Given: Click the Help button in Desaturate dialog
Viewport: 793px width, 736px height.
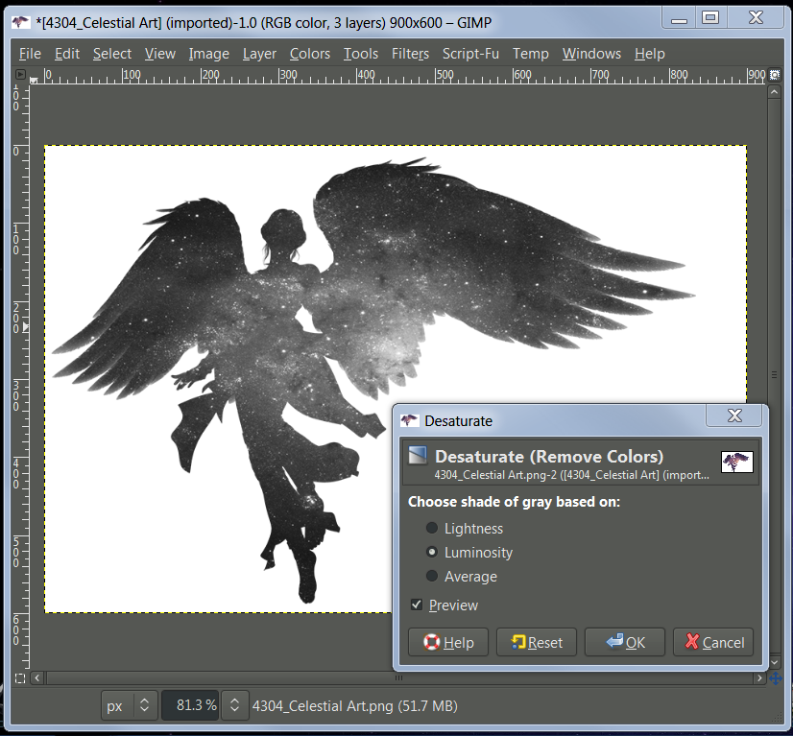Looking at the screenshot, I should pyautogui.click(x=448, y=642).
